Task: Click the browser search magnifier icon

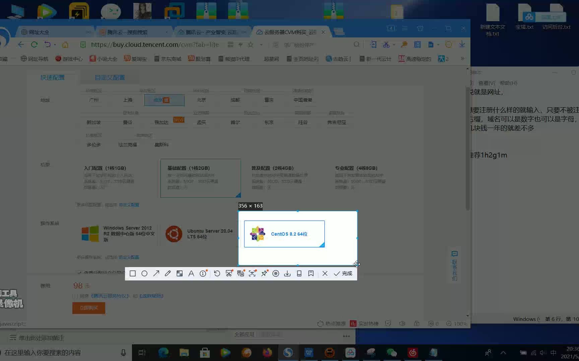Action: pyautogui.click(x=357, y=44)
